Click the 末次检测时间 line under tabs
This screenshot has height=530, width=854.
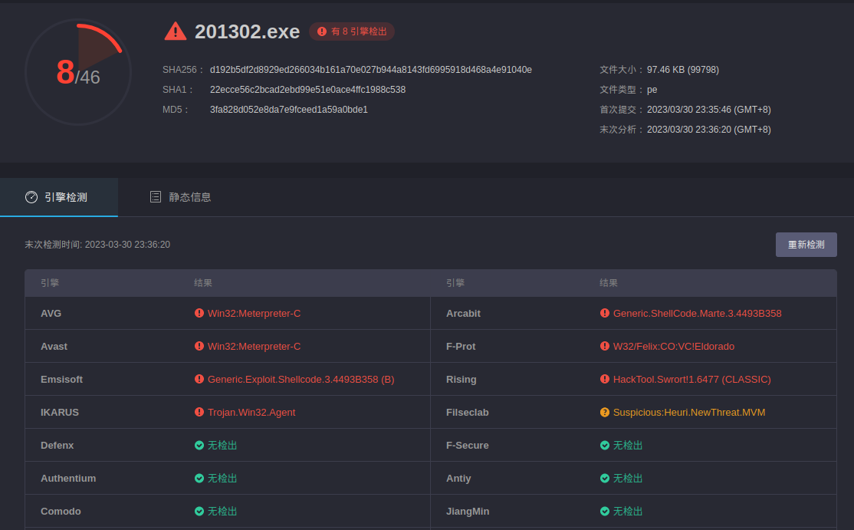[x=97, y=245]
